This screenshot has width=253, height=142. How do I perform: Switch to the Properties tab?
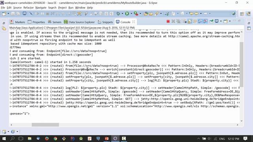(x=36, y=22)
